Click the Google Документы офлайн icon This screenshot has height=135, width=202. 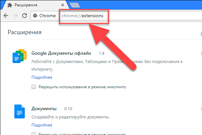point(20,56)
